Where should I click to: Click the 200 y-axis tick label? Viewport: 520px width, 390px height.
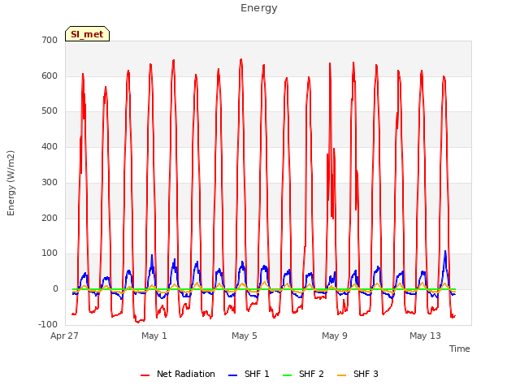[x=50, y=219]
